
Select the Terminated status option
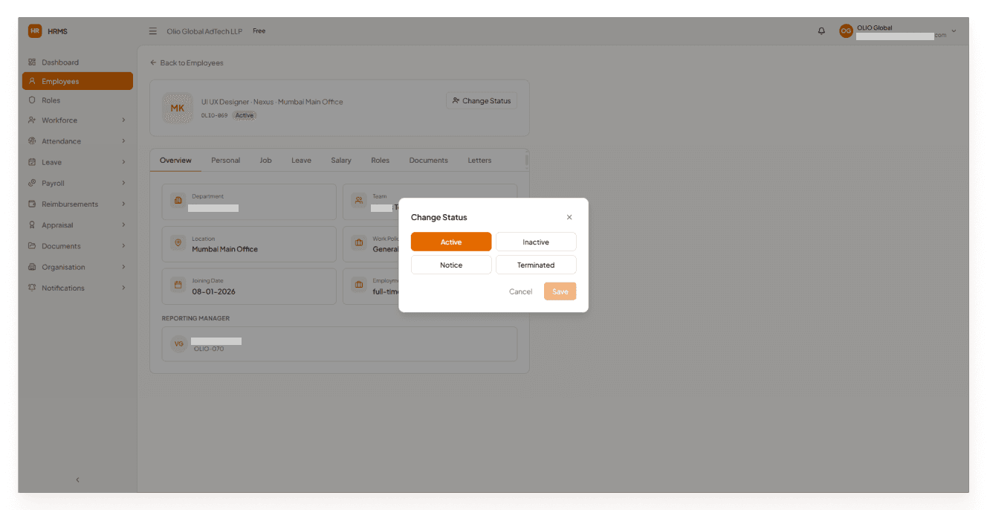[x=536, y=265]
